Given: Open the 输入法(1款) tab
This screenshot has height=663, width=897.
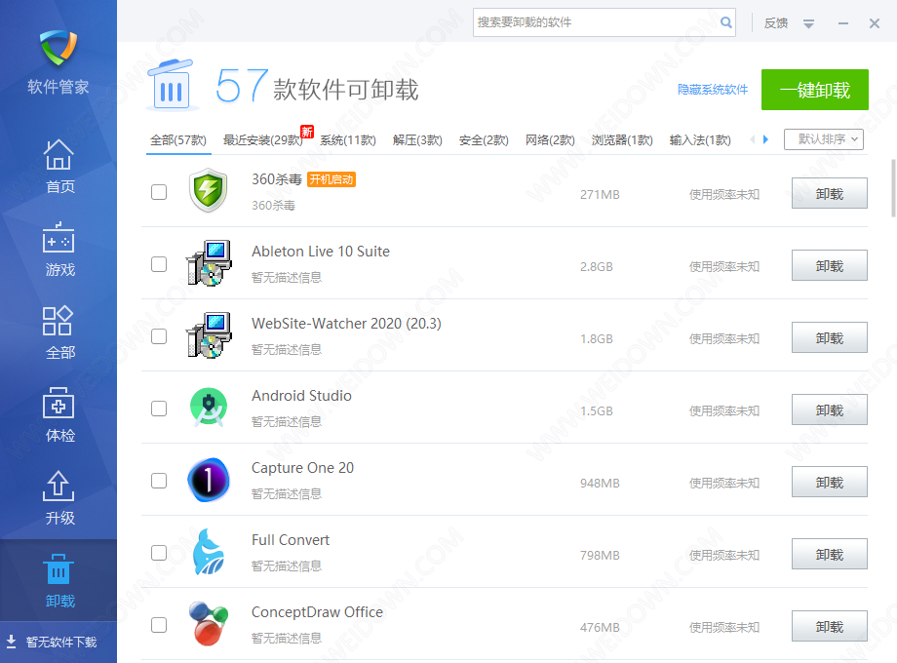Looking at the screenshot, I should pos(700,140).
